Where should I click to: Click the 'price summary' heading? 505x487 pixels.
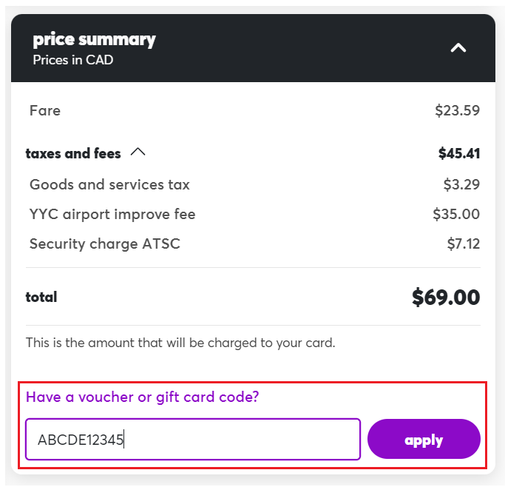[95, 39]
